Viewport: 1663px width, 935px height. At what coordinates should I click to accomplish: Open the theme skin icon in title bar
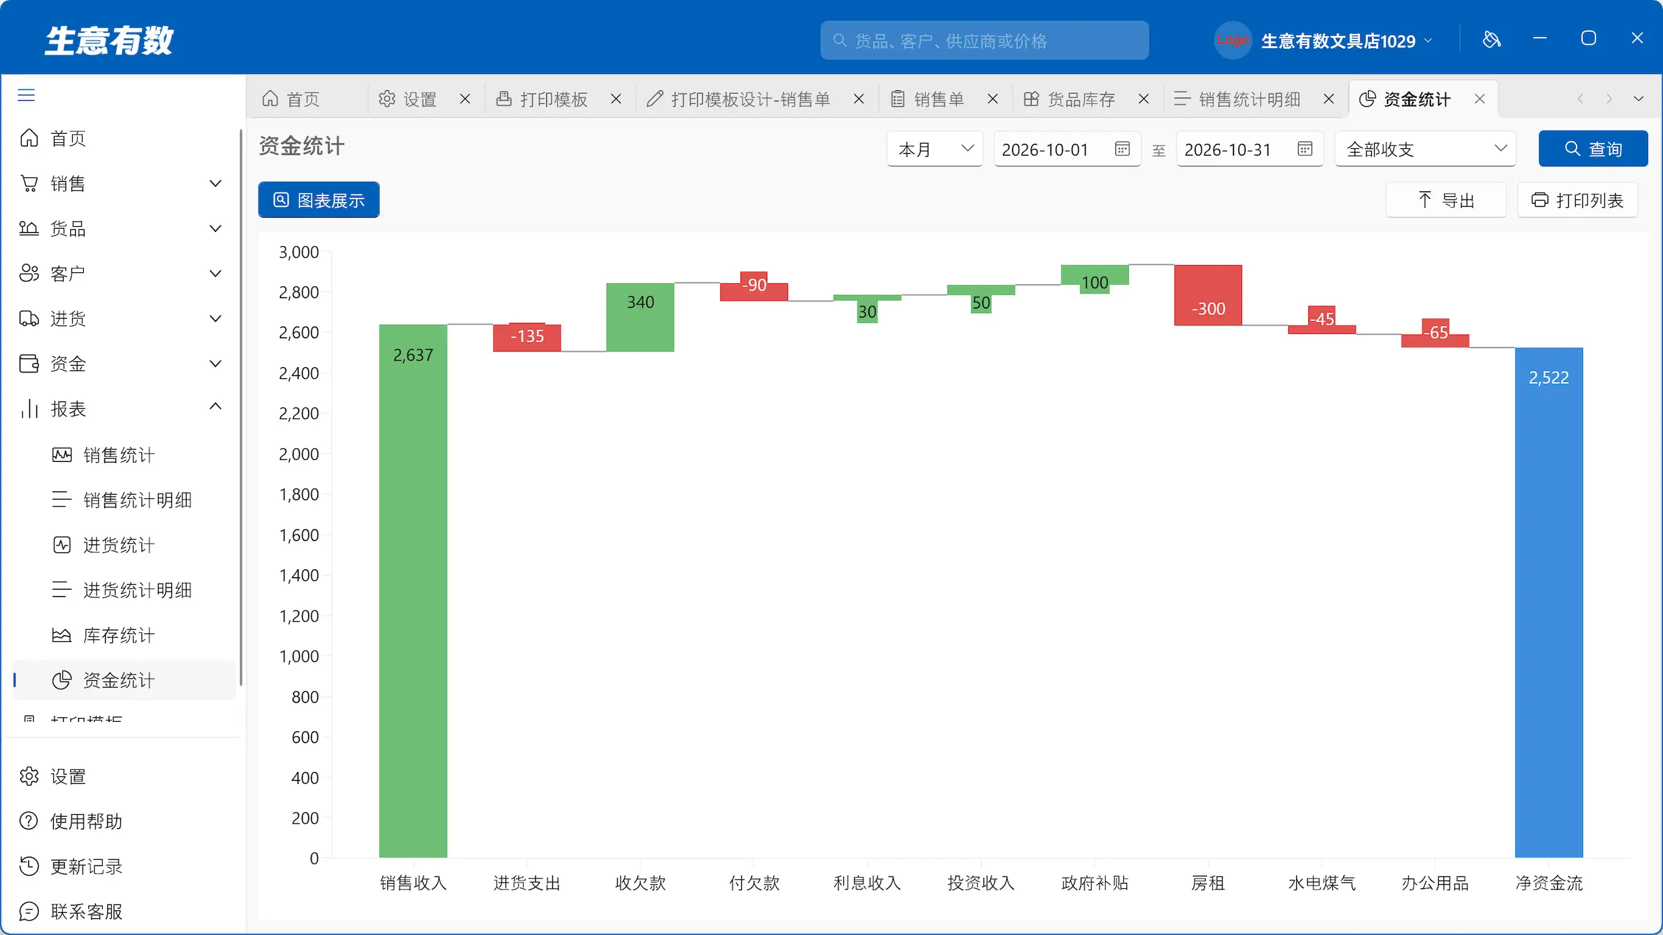(x=1492, y=40)
